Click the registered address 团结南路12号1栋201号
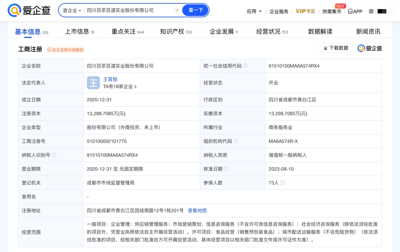Screen dimensions: 400x252 coord(160,210)
